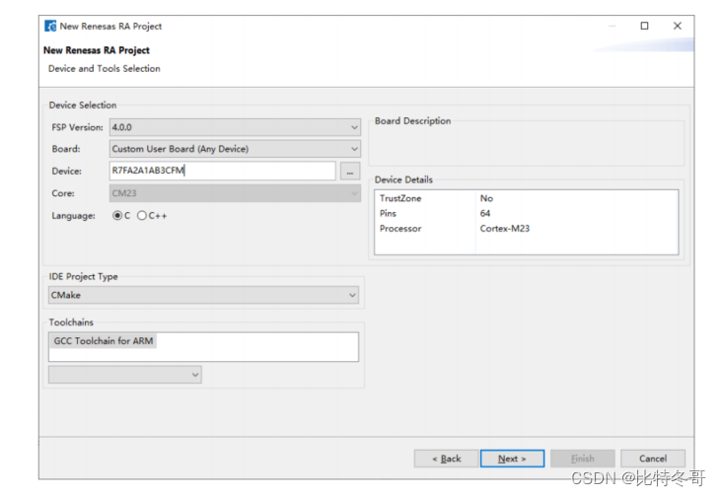Open the toolchain version dropdown

click(x=125, y=375)
